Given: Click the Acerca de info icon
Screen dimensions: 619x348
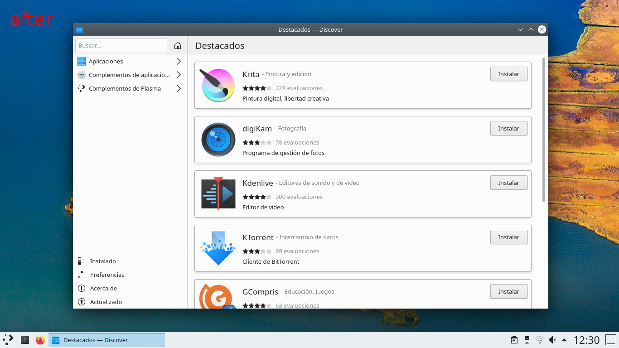Looking at the screenshot, I should (x=82, y=288).
